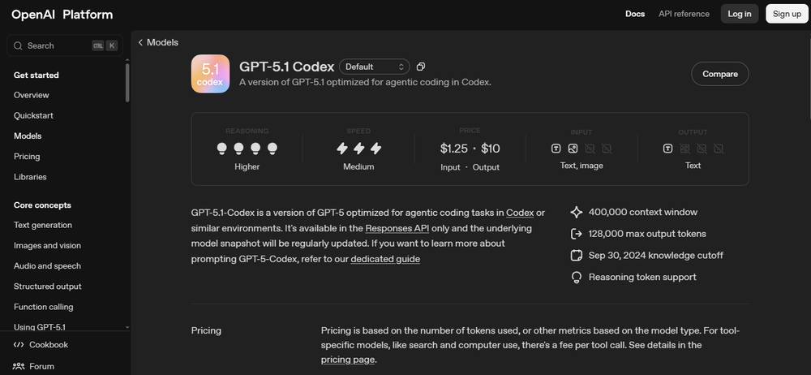
Task: Focus the Search input field
Action: point(65,45)
